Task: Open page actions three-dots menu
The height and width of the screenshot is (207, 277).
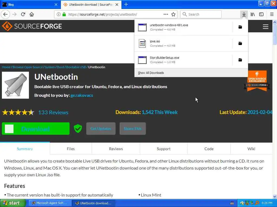Action: click(166, 14)
